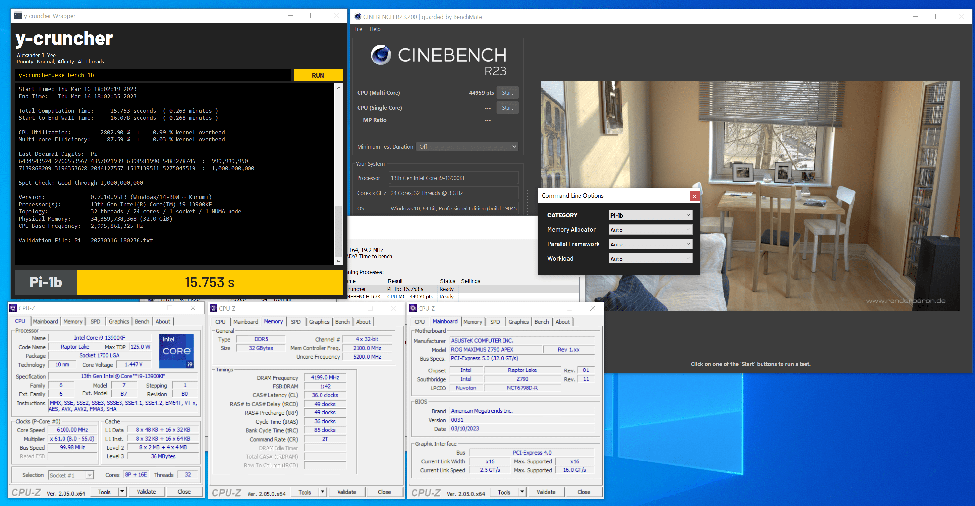Open Graphics tab in the Mainboard CPU-Z window
The image size is (975, 506).
(518, 322)
